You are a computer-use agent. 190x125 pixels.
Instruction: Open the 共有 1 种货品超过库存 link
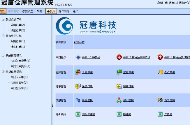pyautogui.click(x=177, y=57)
